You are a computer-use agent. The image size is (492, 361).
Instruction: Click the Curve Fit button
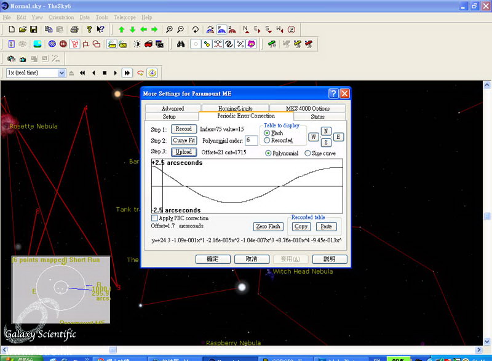point(184,140)
